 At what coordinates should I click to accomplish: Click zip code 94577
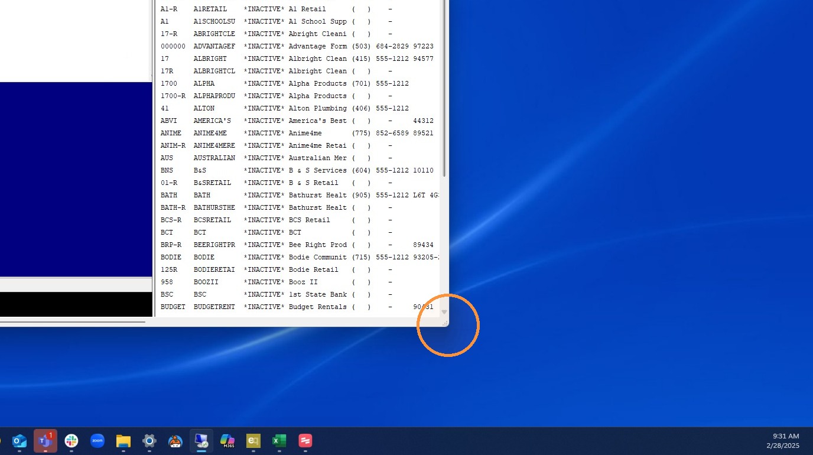click(x=423, y=58)
